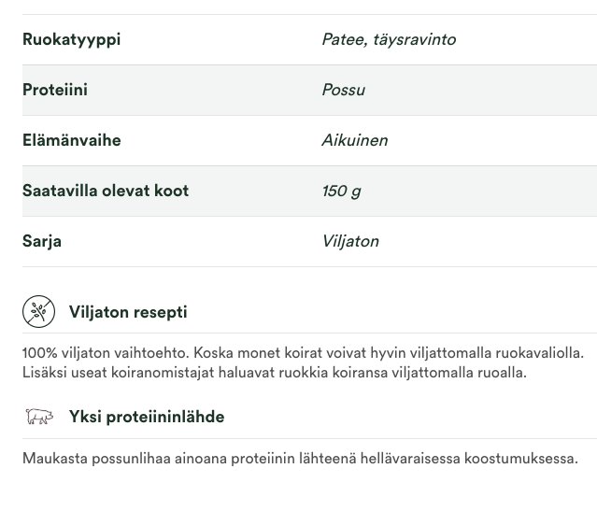Select the Yksi proteiininlähde heading
The width and height of the screenshot is (597, 511).
[x=147, y=417]
